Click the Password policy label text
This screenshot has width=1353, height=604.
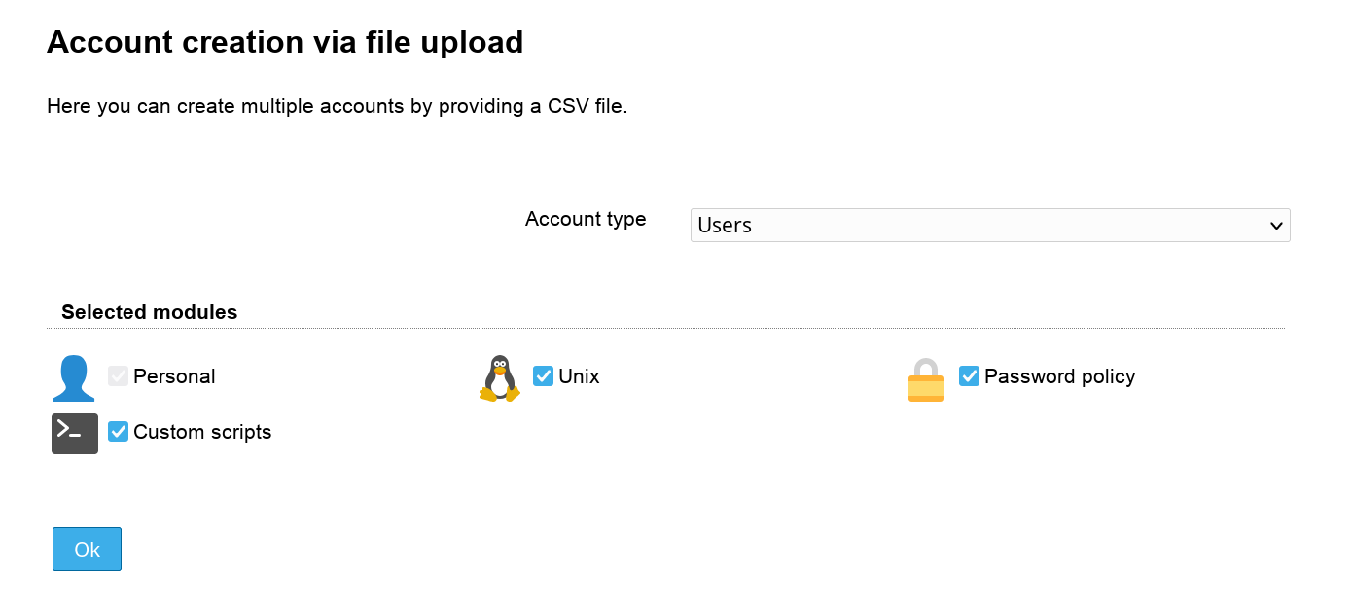pos(1059,376)
